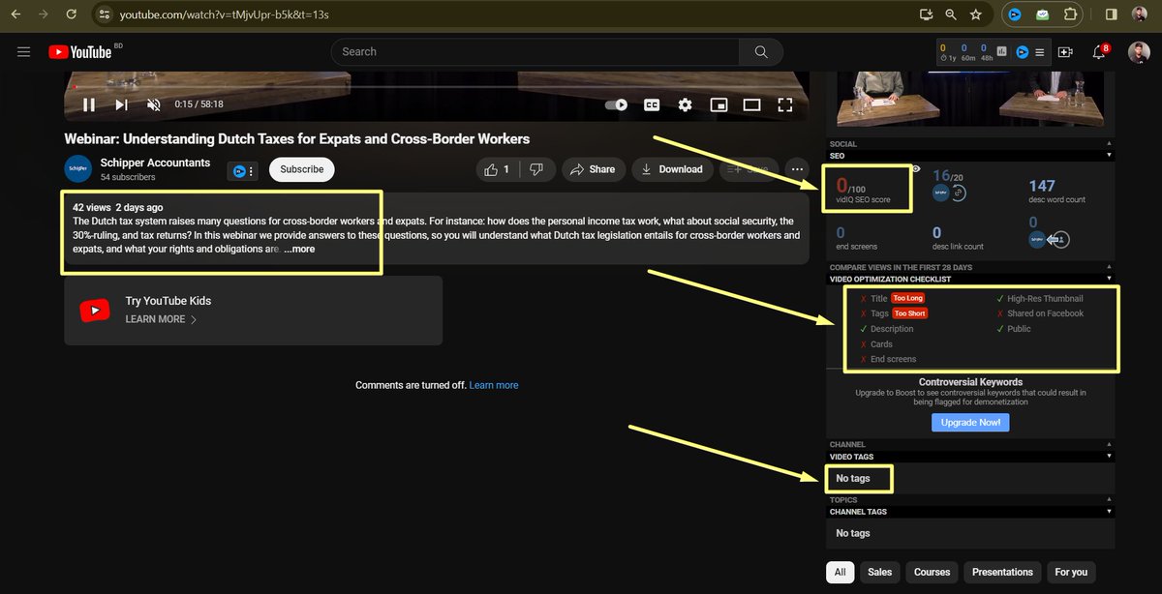Collapse the VIDEO TAGS section chevron
This screenshot has width=1162, height=594.
[x=1109, y=456]
